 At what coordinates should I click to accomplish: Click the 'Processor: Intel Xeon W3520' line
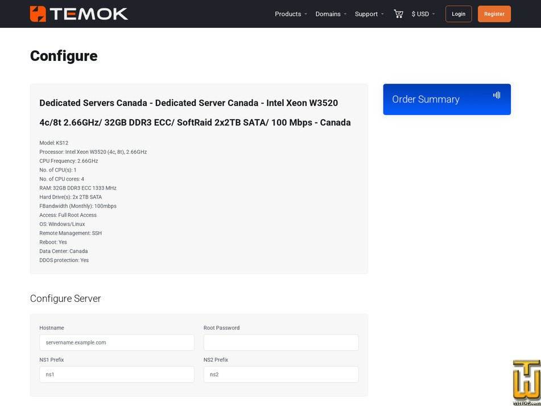tap(93, 152)
